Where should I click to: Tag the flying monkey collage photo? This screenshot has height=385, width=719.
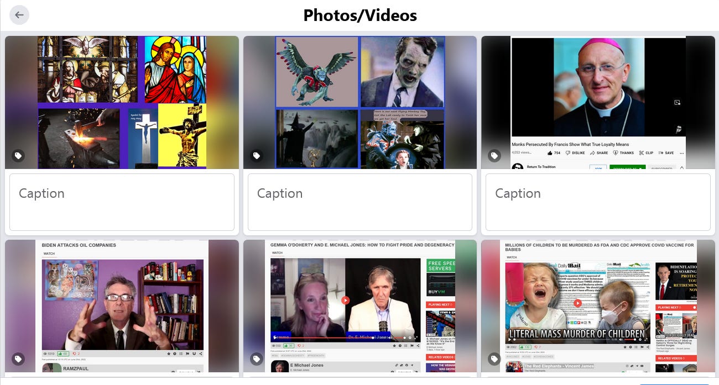[x=257, y=156]
